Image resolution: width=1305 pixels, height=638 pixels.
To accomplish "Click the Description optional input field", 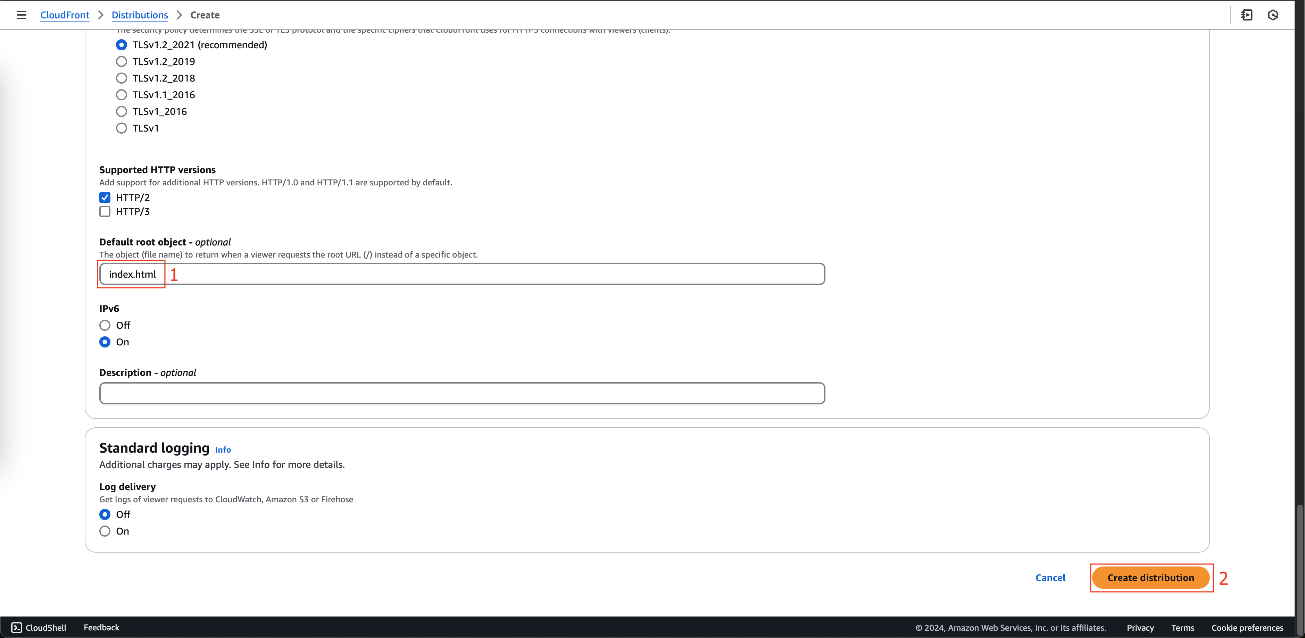I will 462,393.
